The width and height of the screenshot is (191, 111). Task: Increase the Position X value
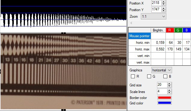tap(164, 1)
